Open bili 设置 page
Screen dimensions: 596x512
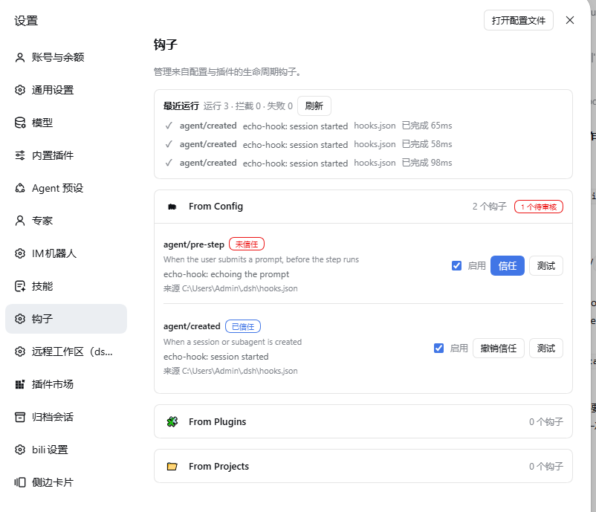point(66,450)
